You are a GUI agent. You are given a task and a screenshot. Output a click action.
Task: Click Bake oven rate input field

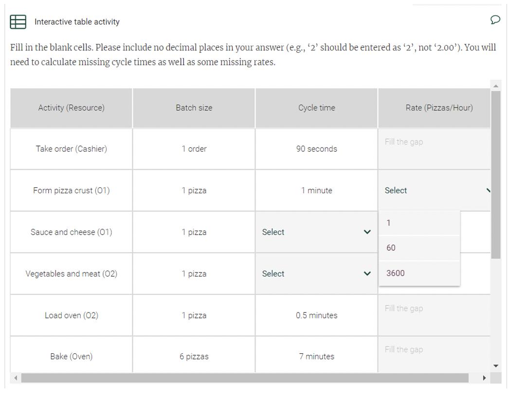click(434, 354)
